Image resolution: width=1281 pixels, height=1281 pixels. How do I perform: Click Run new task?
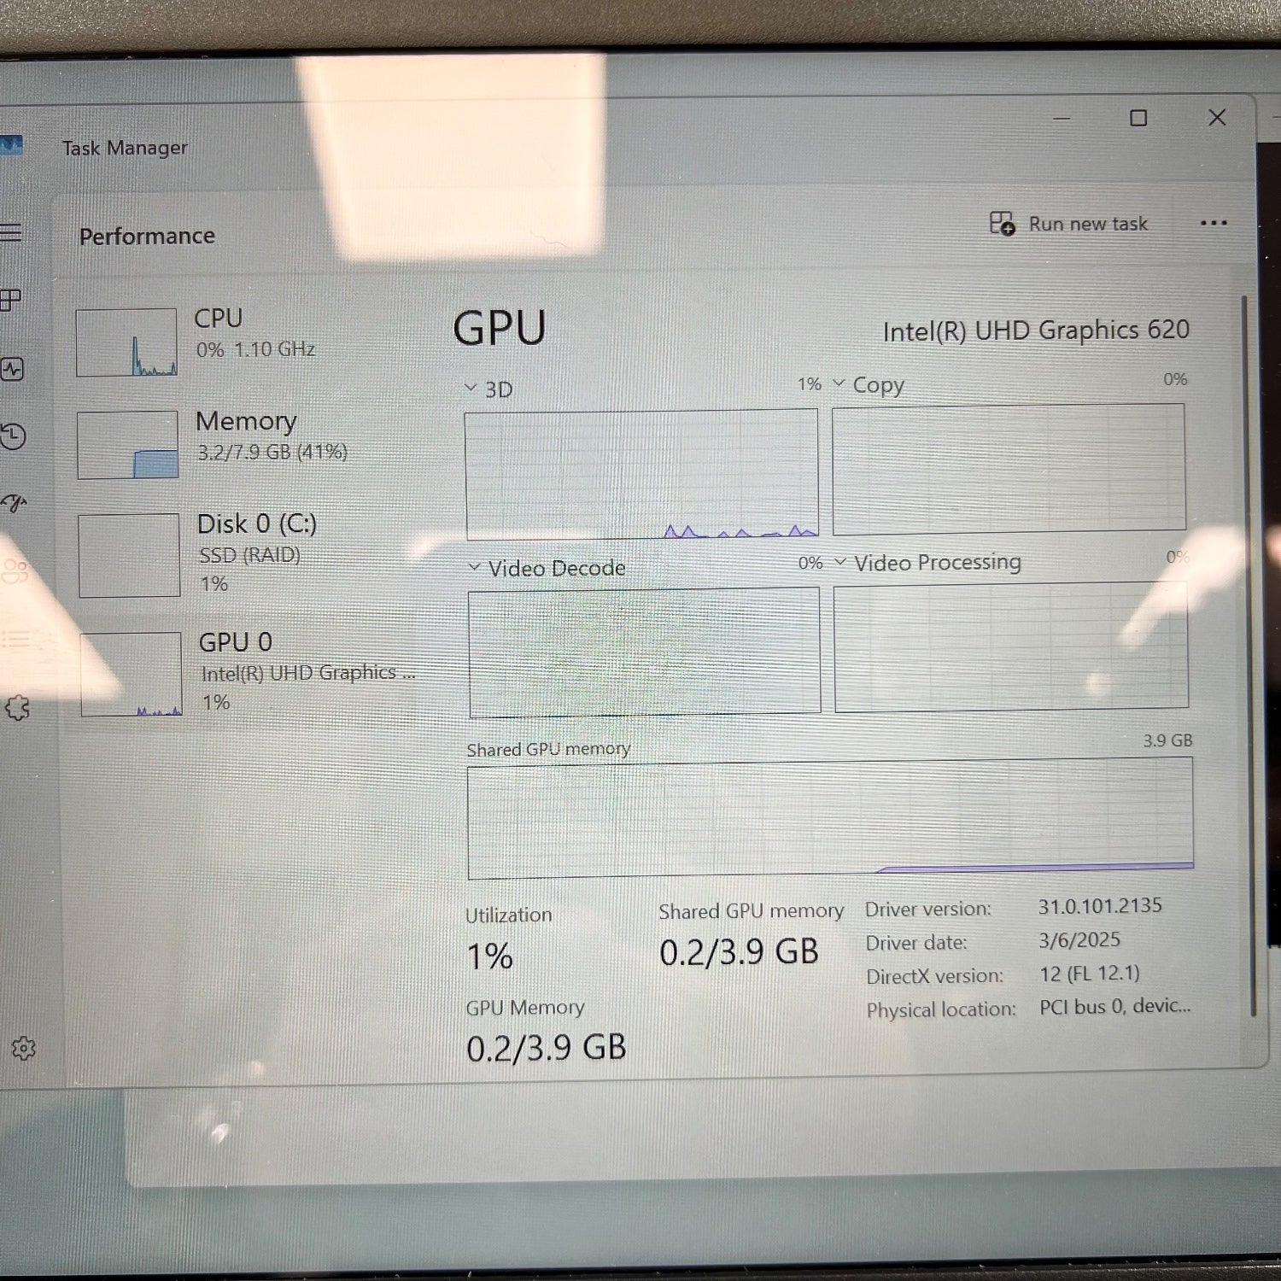pyautogui.click(x=1070, y=223)
